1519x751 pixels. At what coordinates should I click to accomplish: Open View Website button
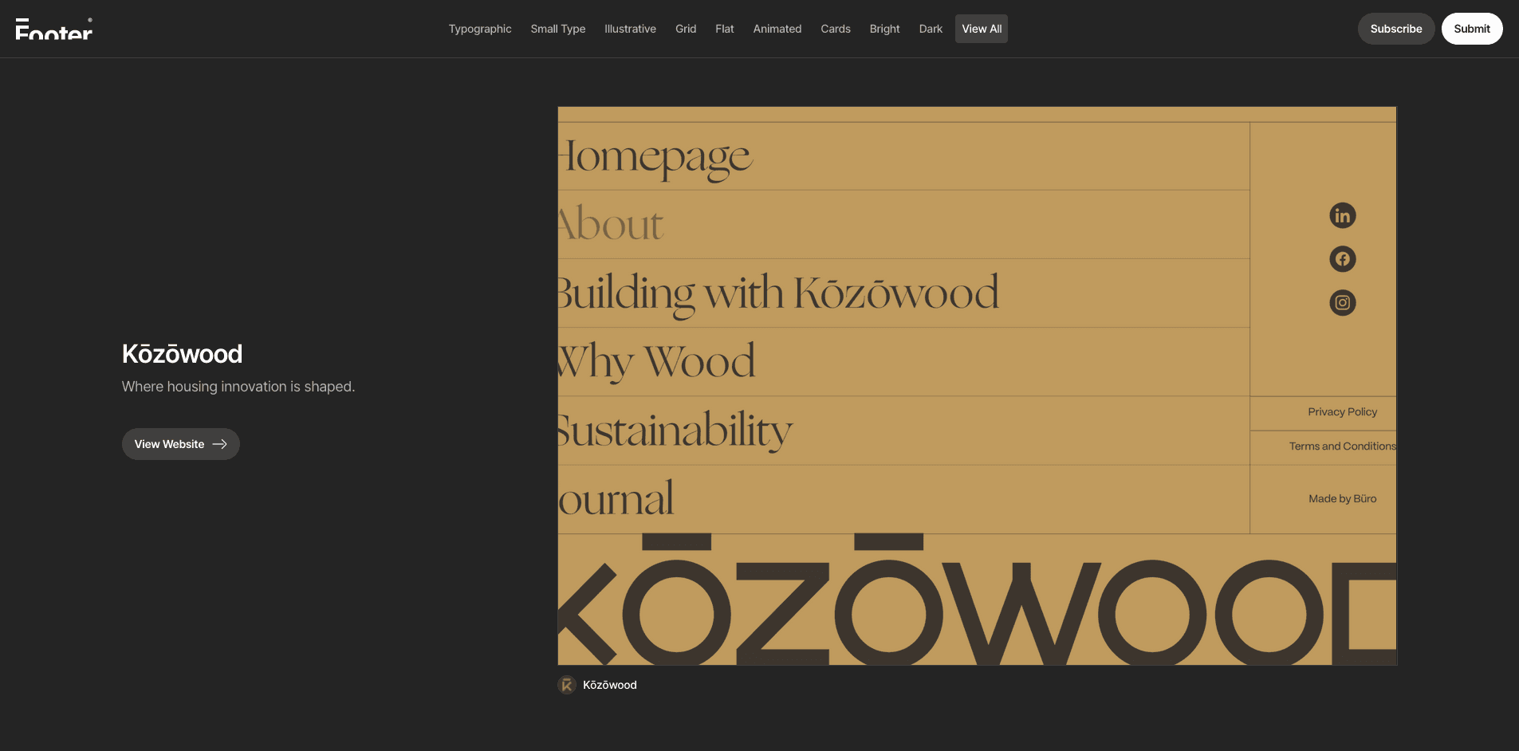(x=181, y=444)
